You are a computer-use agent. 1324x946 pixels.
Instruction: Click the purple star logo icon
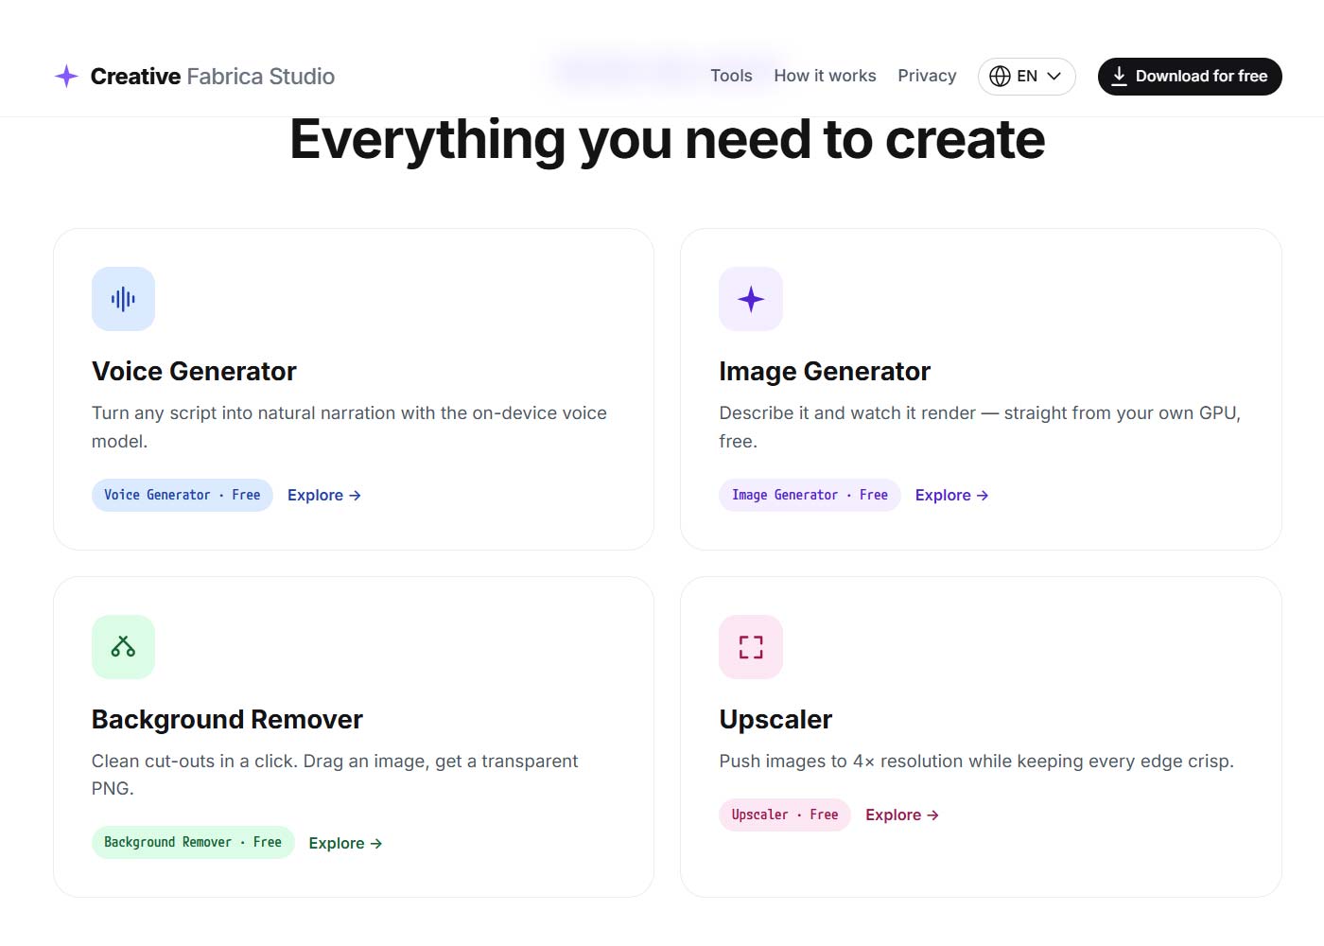click(x=66, y=77)
